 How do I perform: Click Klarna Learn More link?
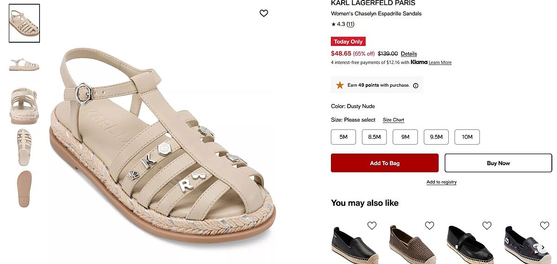(440, 63)
